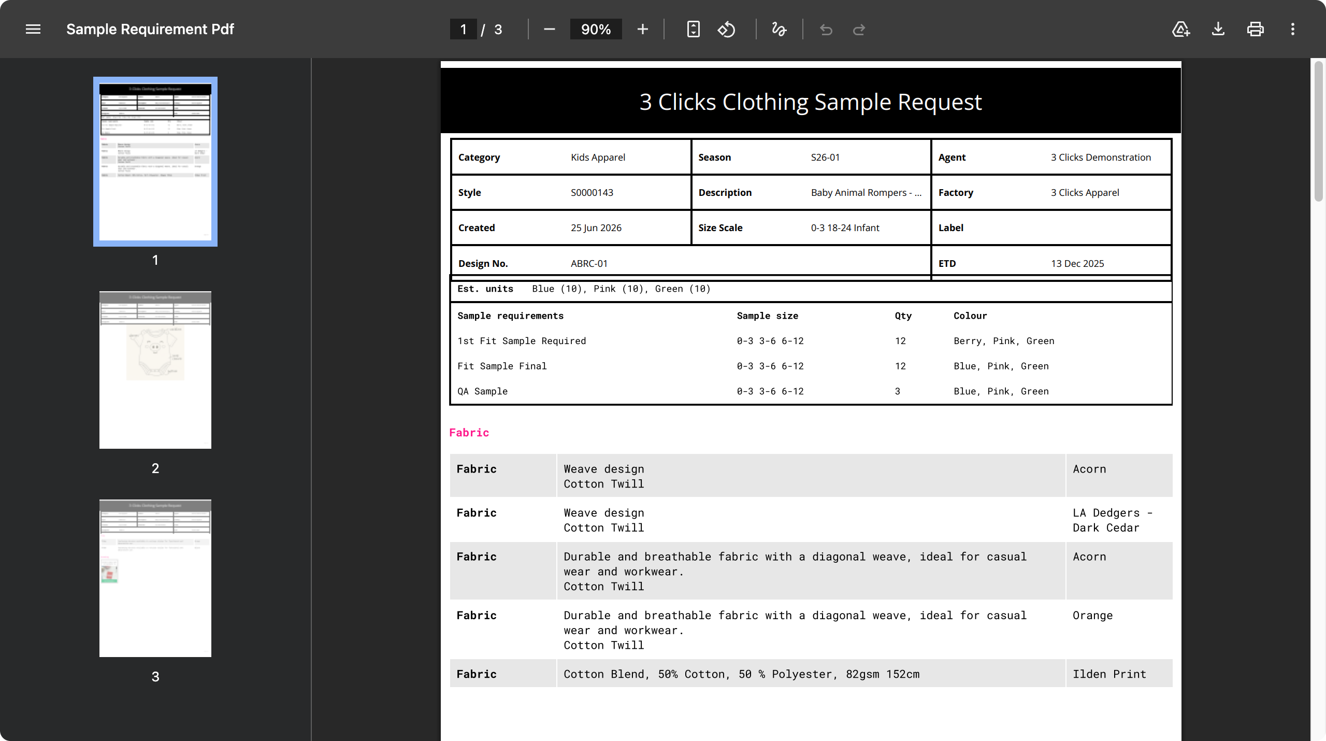Select QA Sample quantity '3'
Image resolution: width=1326 pixels, height=741 pixels.
[x=898, y=392]
